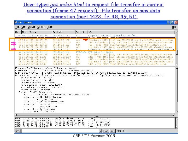188x141 pixels.
Task: Open the Display menu
Action: click(x=41, y=27)
